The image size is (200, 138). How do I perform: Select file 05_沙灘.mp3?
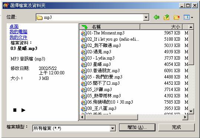point(99,90)
